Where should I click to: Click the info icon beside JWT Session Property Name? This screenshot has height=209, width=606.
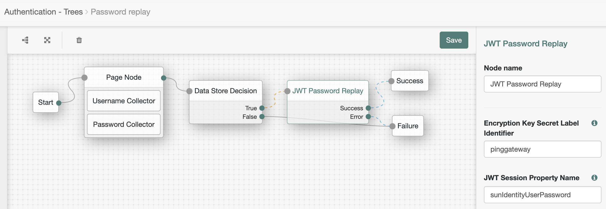(x=595, y=178)
